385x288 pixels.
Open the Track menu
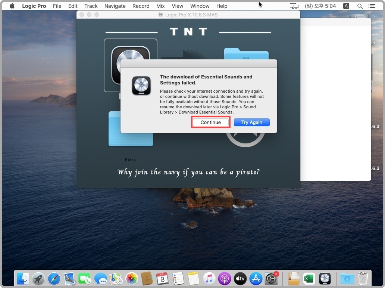pyautogui.click(x=91, y=6)
